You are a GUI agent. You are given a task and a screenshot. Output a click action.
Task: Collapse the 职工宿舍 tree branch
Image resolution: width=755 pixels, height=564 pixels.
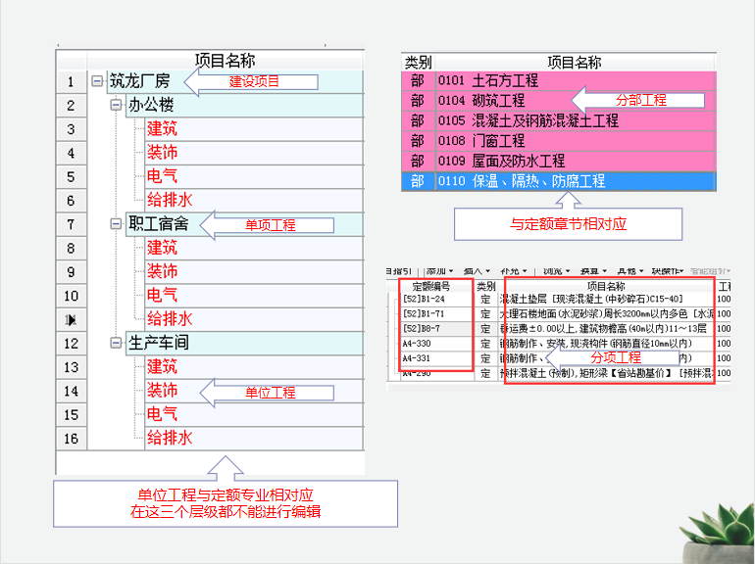[x=116, y=224]
